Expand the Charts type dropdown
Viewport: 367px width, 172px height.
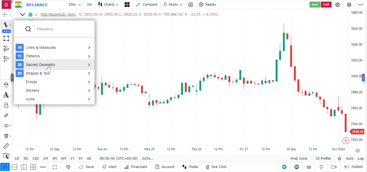pyautogui.click(x=108, y=5)
